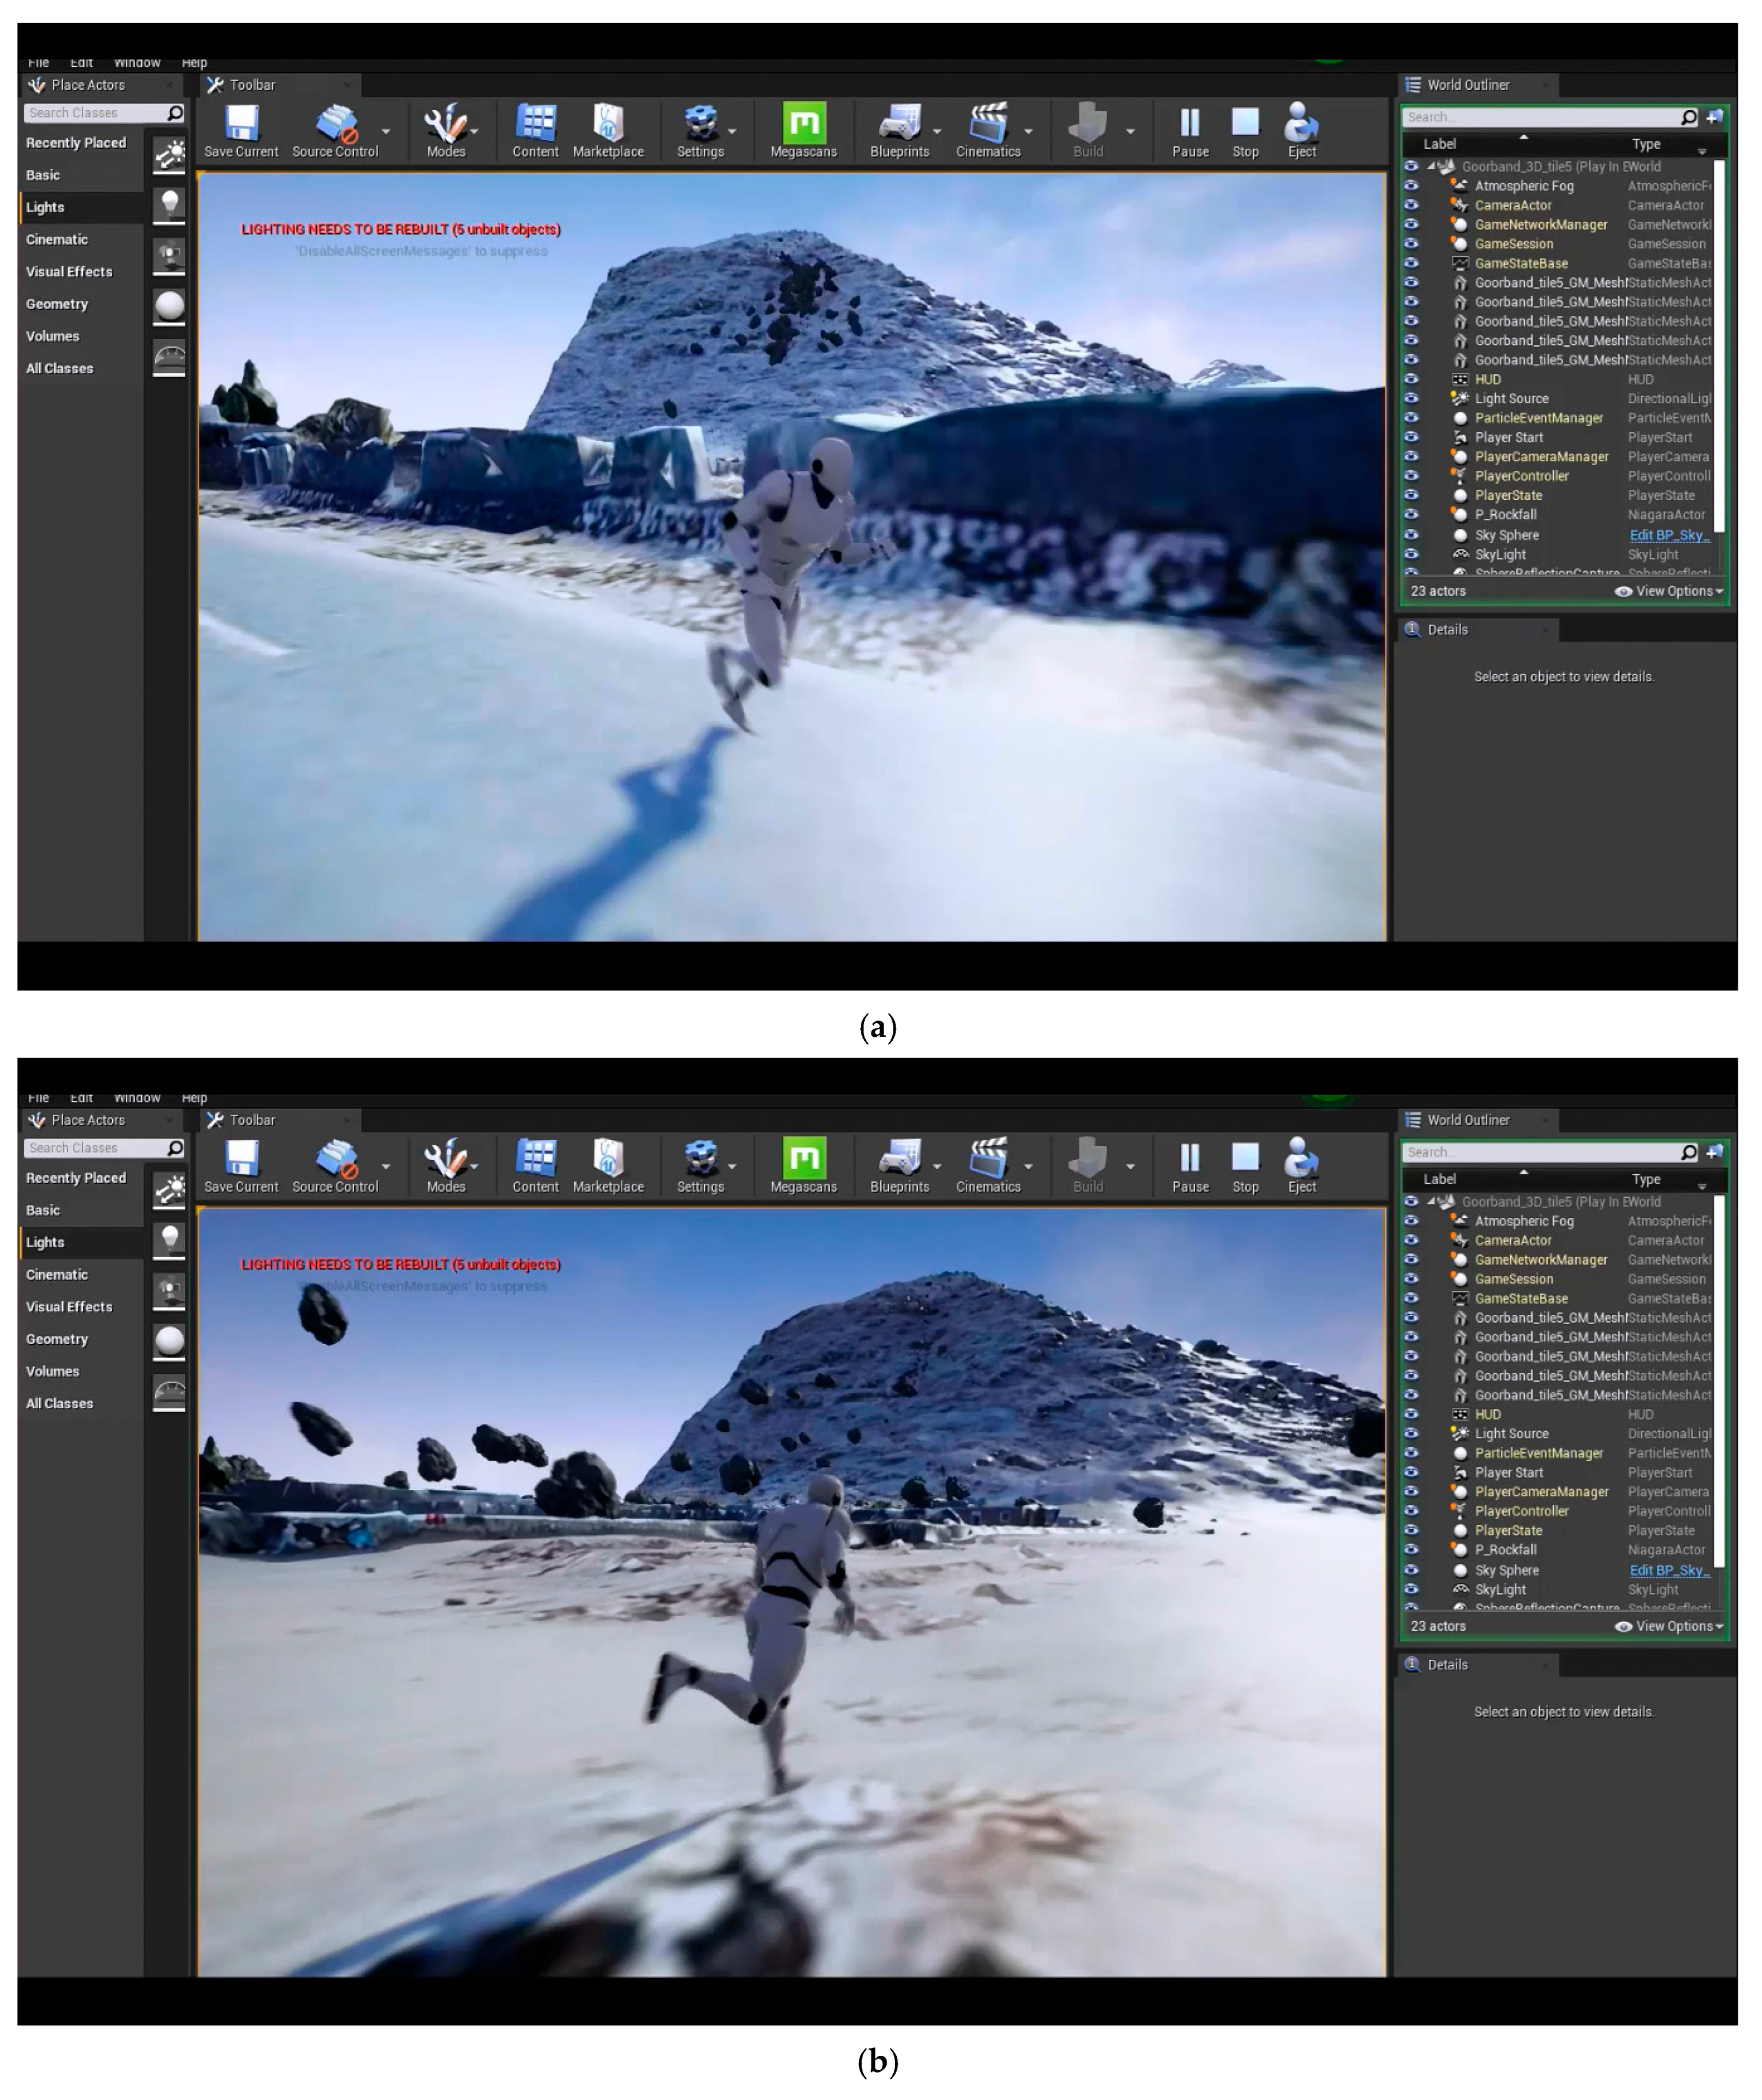Expand Blueprints dropdown arrow in figure (b) toolbar

[x=937, y=1167]
